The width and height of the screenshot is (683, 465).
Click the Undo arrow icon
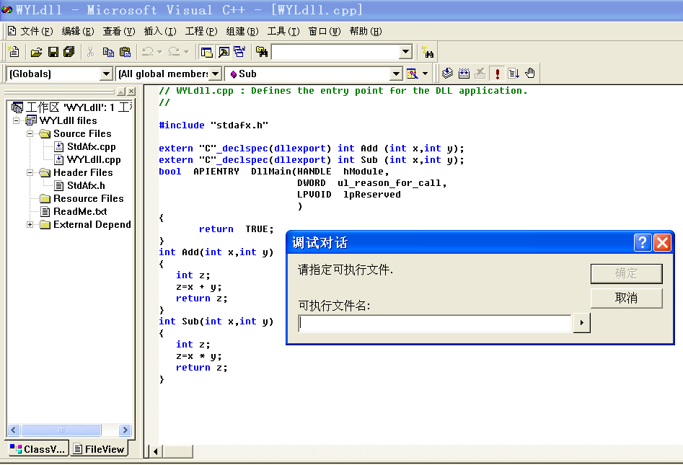pyautogui.click(x=148, y=52)
